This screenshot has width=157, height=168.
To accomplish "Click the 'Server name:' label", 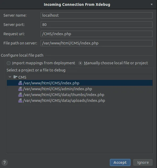I will [x=15, y=15].
